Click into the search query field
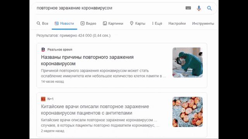The height and width of the screenshot is (139, 248). click(109, 8)
